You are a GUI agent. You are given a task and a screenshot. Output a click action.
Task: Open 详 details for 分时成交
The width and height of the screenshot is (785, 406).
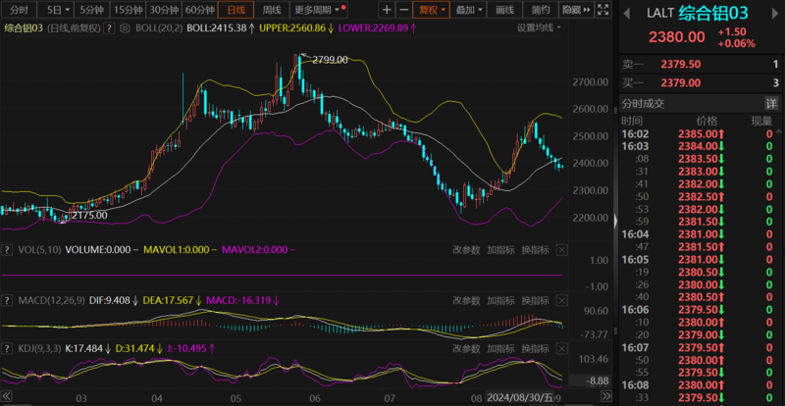coord(771,103)
